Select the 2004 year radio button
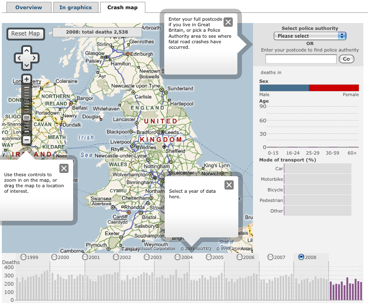Image resolution: width=368 pixels, height=305 pixels. [x=178, y=257]
